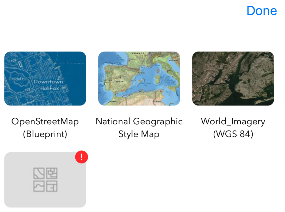Click the OpenStreetMap (Blueprint) text label
The image size is (285, 212).
[45, 128]
